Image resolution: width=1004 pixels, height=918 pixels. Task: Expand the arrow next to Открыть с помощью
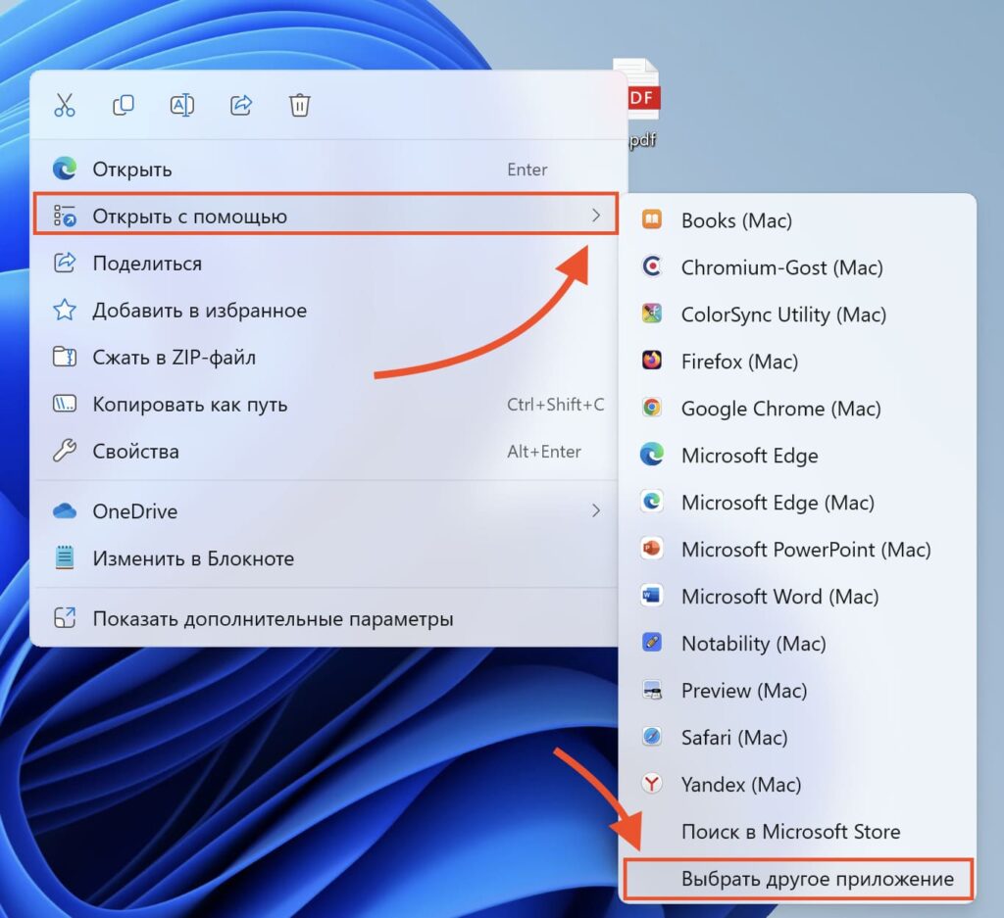click(x=596, y=216)
